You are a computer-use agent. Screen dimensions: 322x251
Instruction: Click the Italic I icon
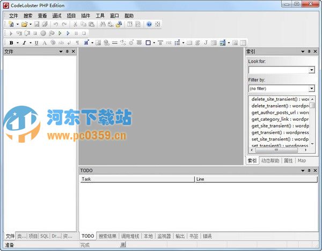pyautogui.click(x=24, y=43)
